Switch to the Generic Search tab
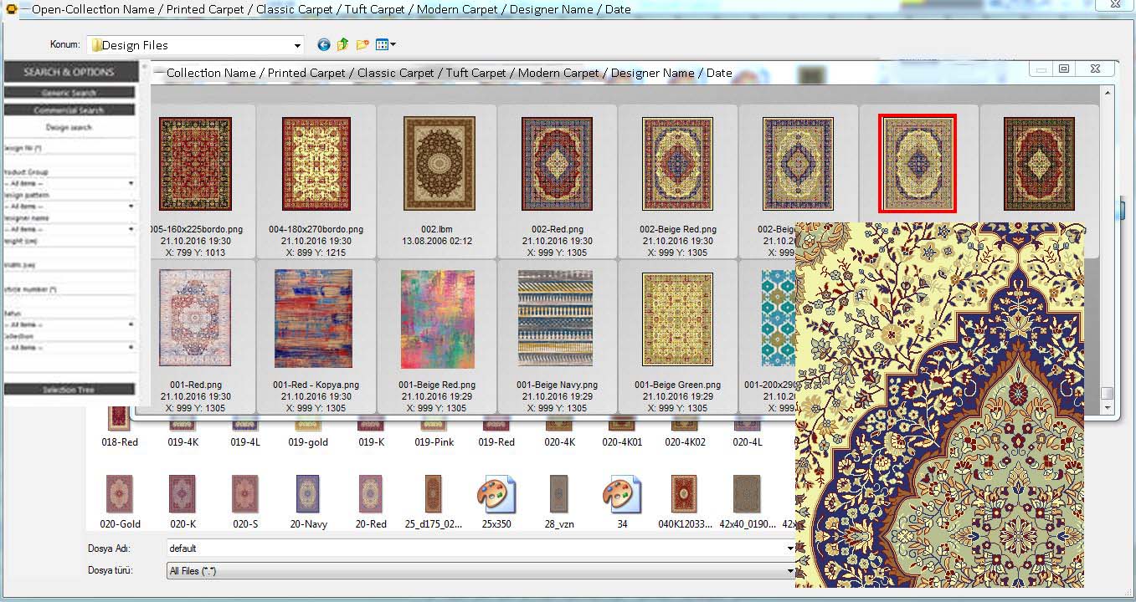 tap(69, 93)
